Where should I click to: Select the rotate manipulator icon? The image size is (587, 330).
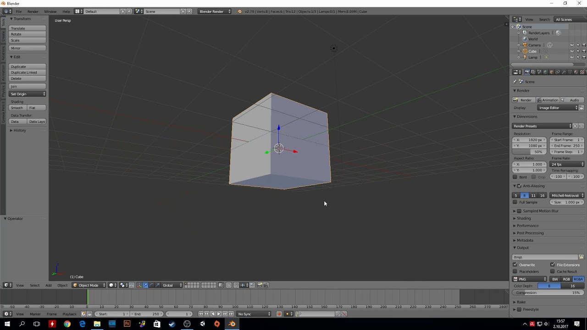(x=151, y=285)
